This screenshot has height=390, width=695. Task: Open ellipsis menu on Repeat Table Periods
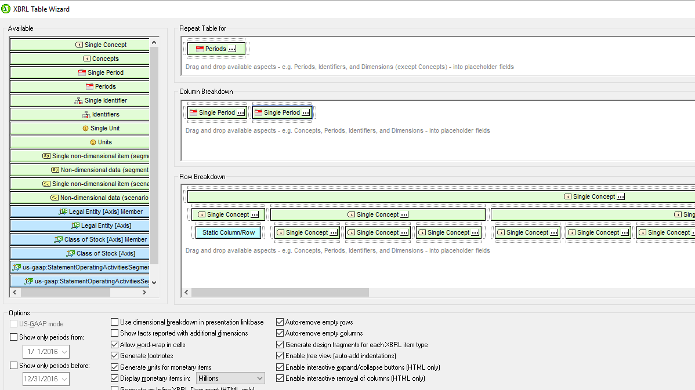point(232,49)
